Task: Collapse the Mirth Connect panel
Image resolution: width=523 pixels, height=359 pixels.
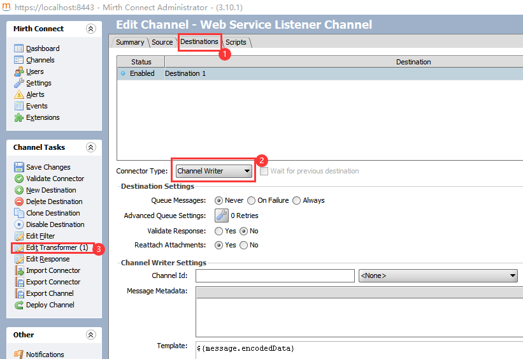Action: coord(90,29)
